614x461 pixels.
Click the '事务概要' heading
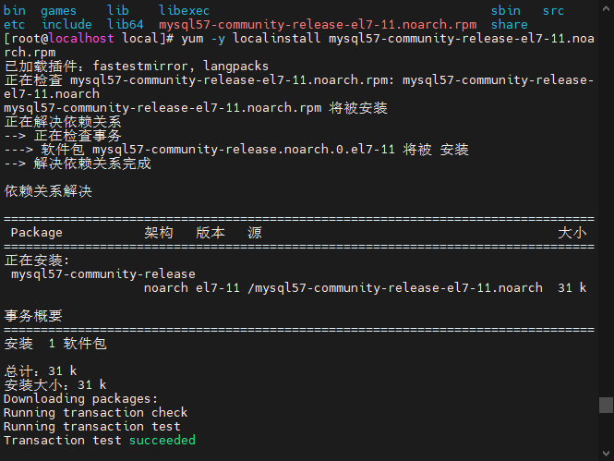pos(33,316)
